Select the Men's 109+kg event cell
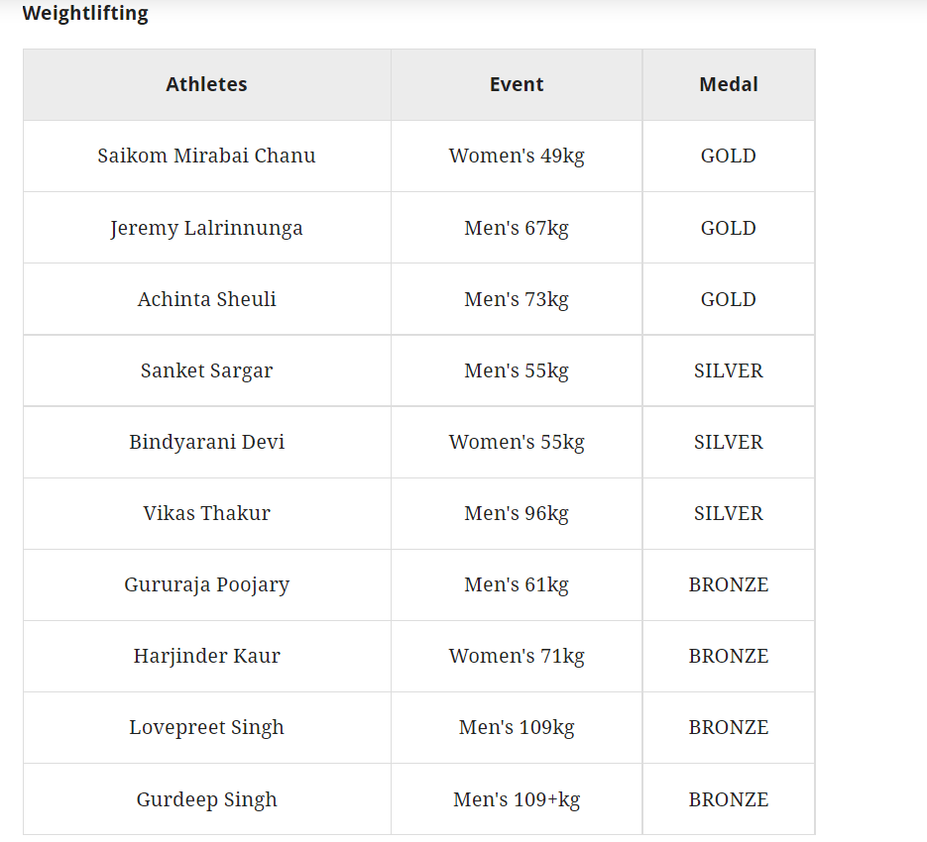Image resolution: width=927 pixels, height=842 pixels. pyautogui.click(x=517, y=799)
